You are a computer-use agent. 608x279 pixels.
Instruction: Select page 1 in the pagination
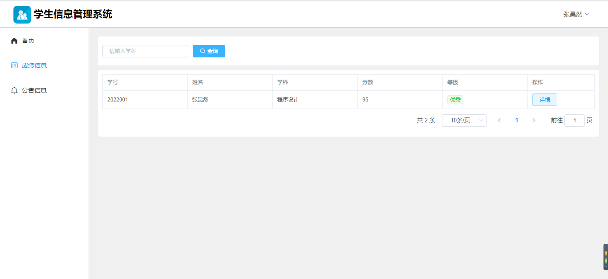pyautogui.click(x=516, y=121)
